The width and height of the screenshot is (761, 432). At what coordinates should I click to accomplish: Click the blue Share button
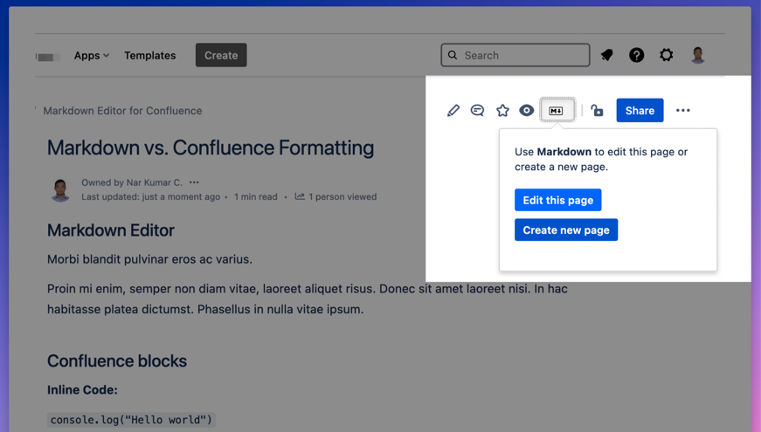point(640,111)
